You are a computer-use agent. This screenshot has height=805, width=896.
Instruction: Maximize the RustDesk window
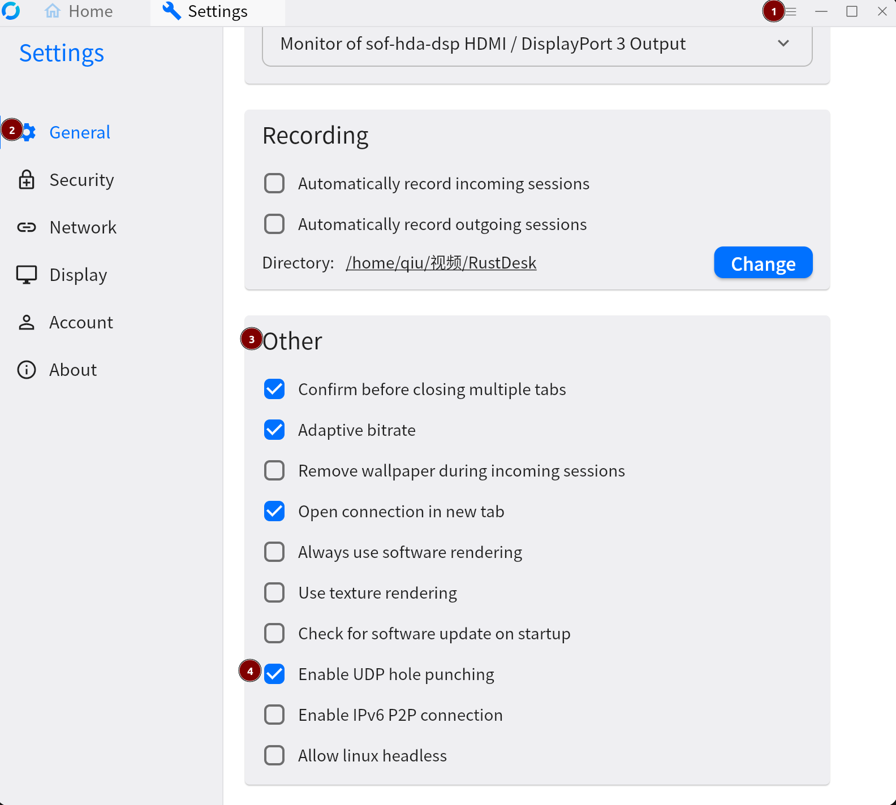pos(851,11)
